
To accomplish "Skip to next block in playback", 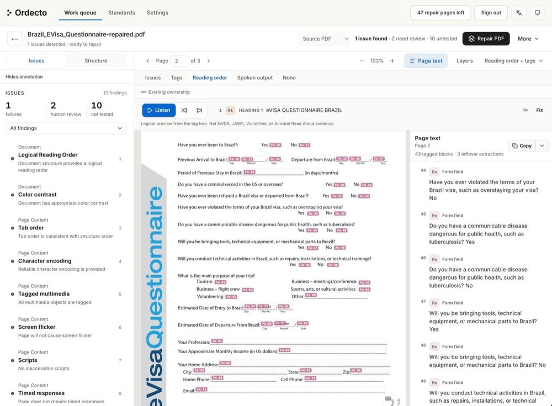I will 199,110.
